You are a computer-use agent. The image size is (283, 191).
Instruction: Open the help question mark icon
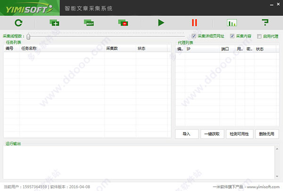(x=265, y=23)
